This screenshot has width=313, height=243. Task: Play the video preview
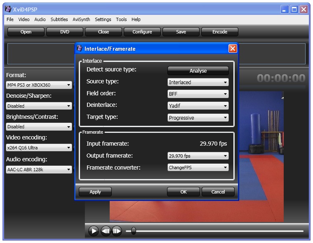(x=94, y=231)
